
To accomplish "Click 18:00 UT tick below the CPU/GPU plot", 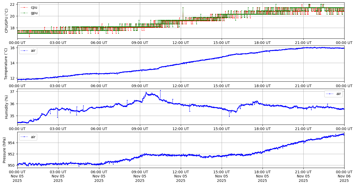I will coord(262,42).
